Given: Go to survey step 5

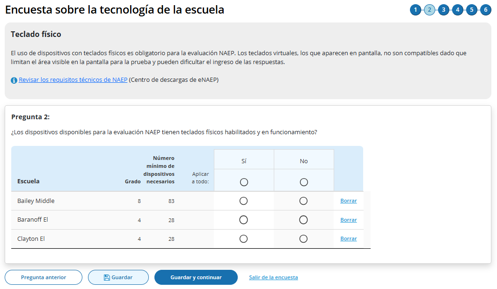Looking at the screenshot, I should pos(472,10).
